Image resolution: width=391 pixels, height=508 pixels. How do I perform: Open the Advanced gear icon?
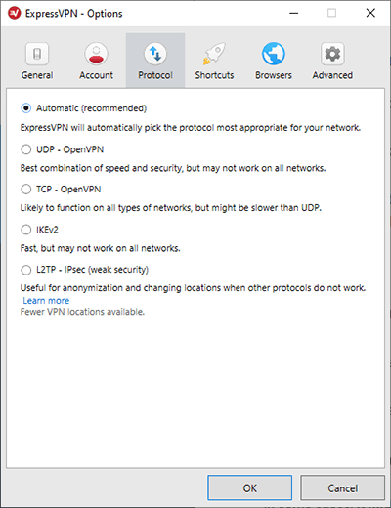point(332,54)
